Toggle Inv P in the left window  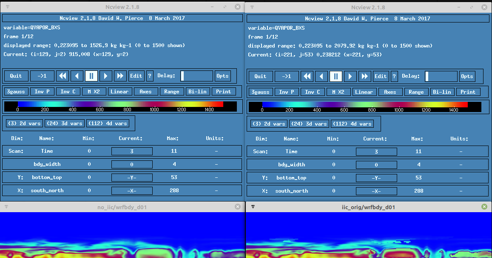[42, 92]
